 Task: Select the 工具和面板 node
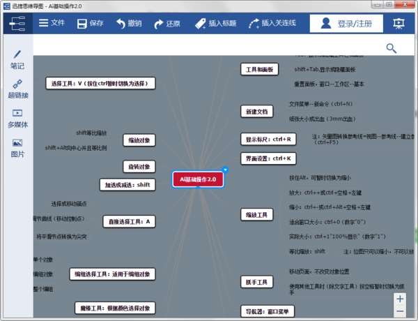(x=259, y=70)
